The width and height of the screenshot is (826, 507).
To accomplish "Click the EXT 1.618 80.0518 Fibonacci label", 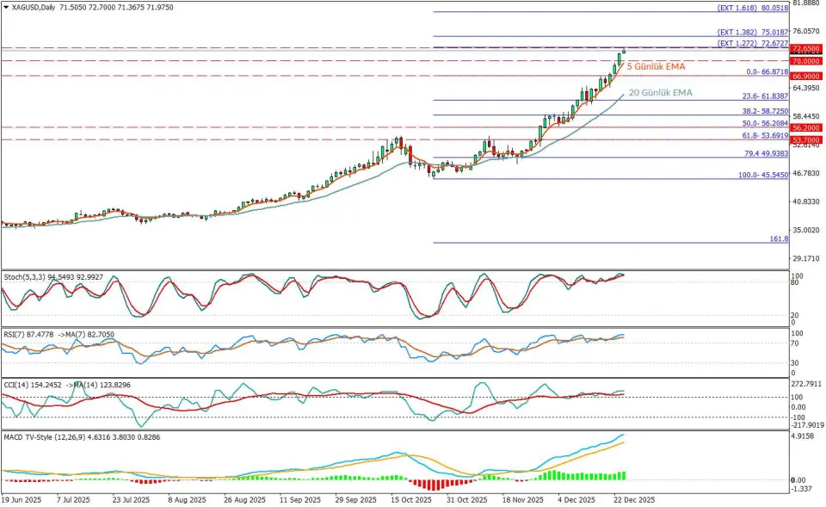I will [752, 8].
